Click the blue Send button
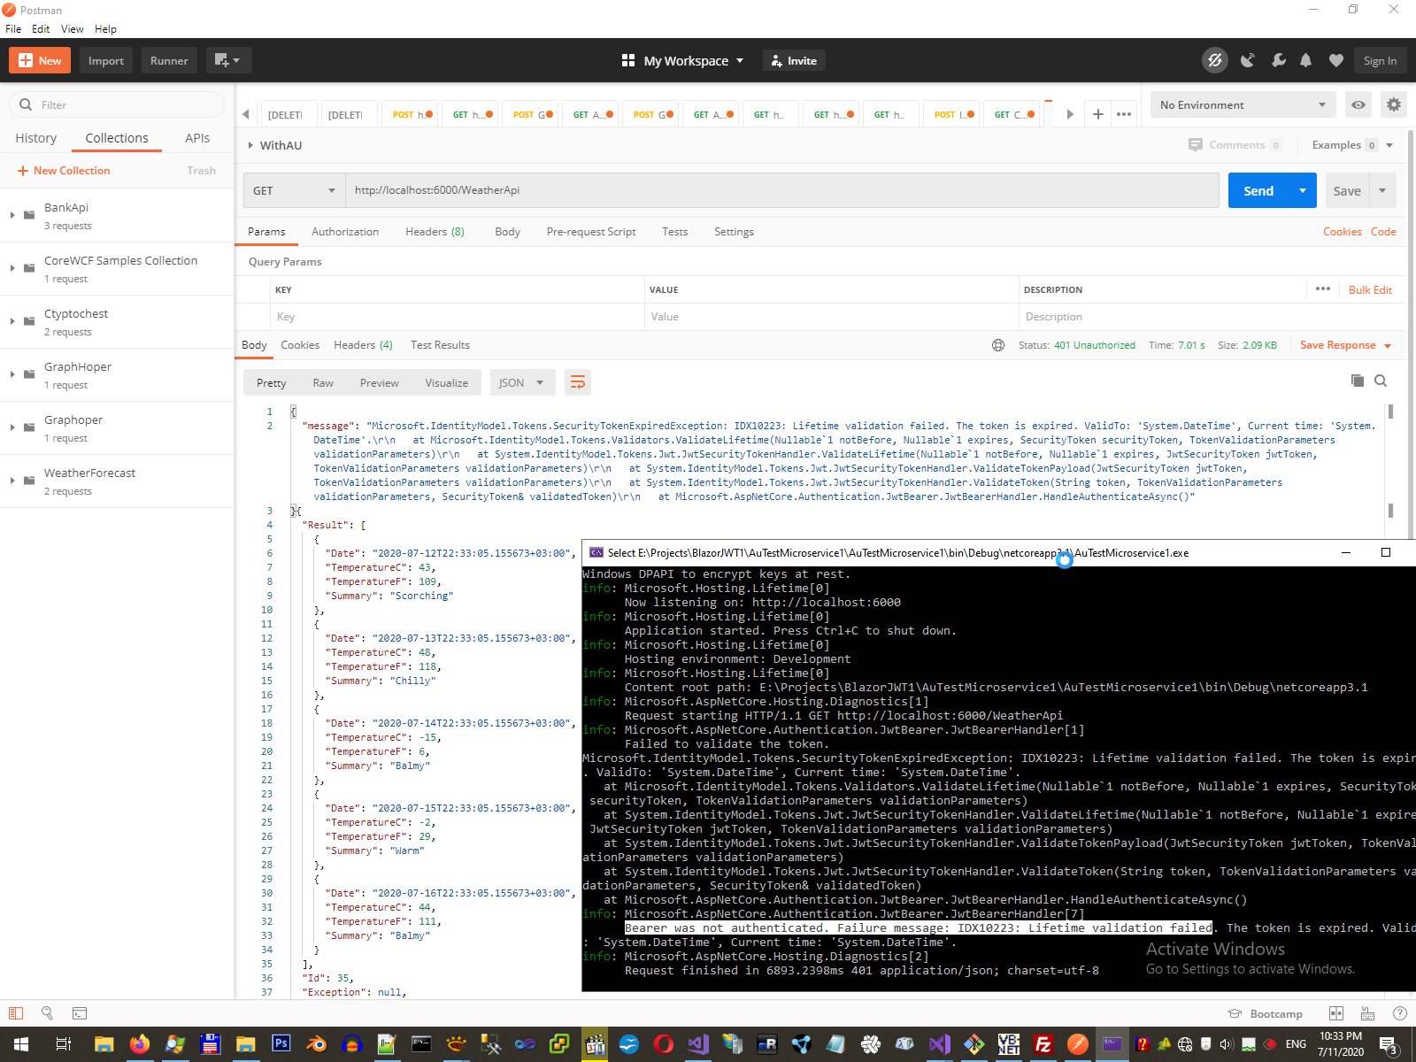This screenshot has width=1416, height=1062. click(1258, 190)
